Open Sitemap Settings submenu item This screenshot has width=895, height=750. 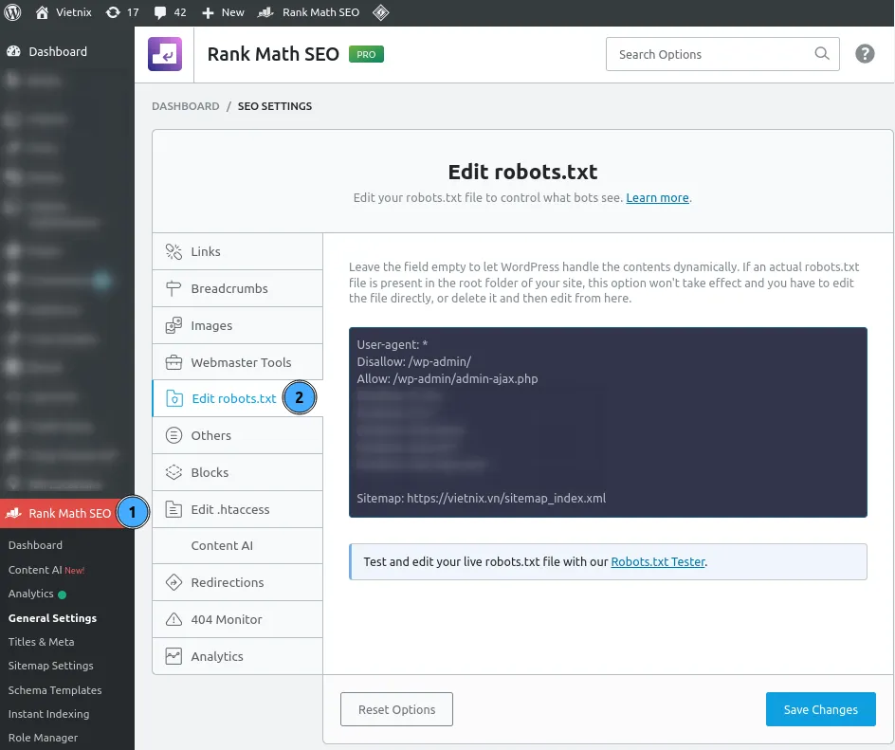coord(51,666)
